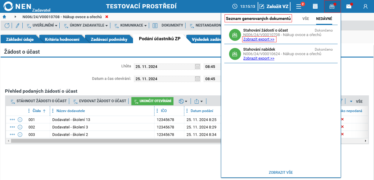The image size is (374, 180).
Task: Open Datum podání column options dots
Action: [187, 111]
